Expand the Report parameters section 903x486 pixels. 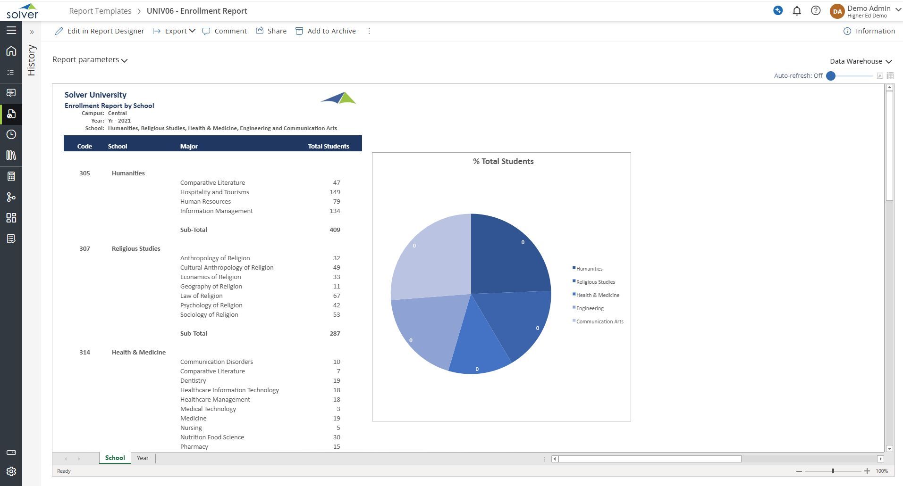pos(90,60)
